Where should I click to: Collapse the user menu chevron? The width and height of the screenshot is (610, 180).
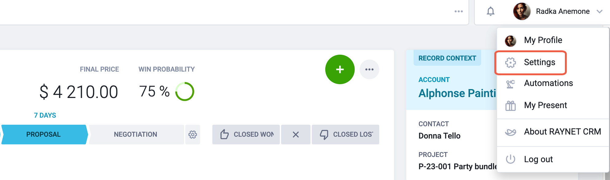point(600,11)
